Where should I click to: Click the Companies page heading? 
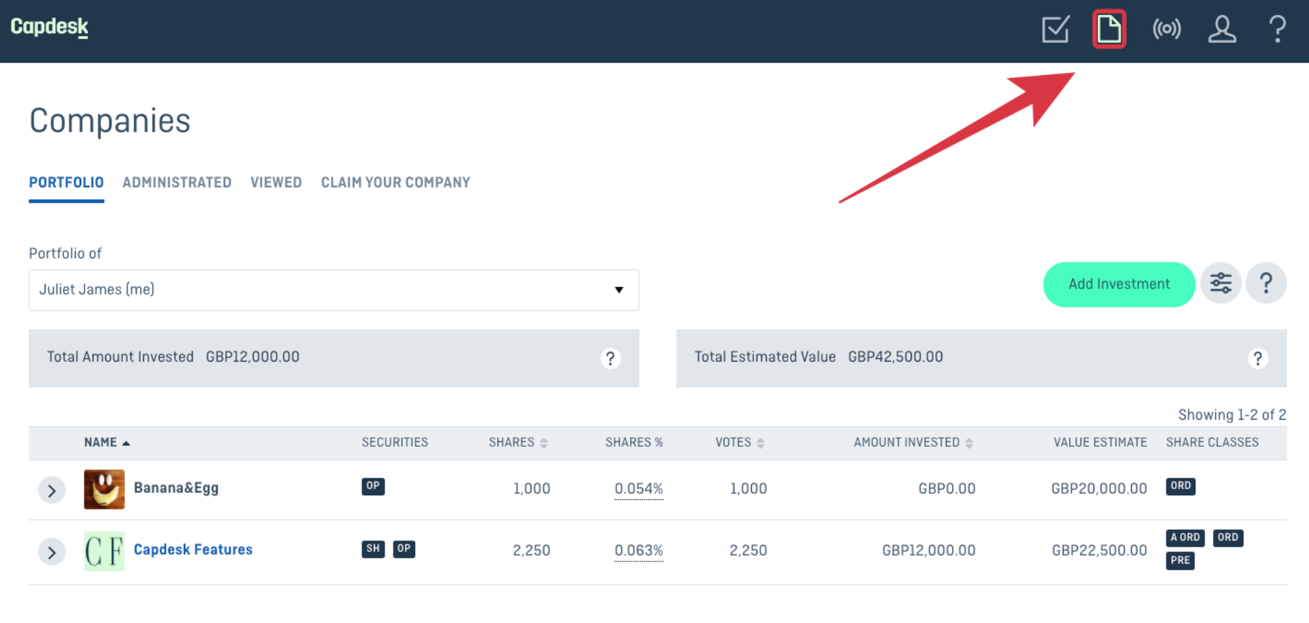(110, 121)
